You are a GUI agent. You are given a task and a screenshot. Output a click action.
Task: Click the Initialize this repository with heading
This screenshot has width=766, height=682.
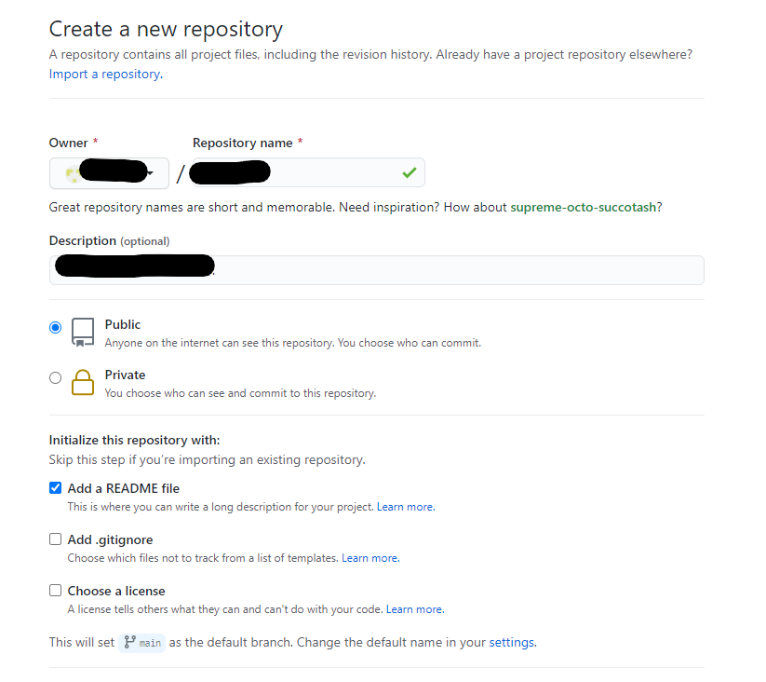pos(134,440)
